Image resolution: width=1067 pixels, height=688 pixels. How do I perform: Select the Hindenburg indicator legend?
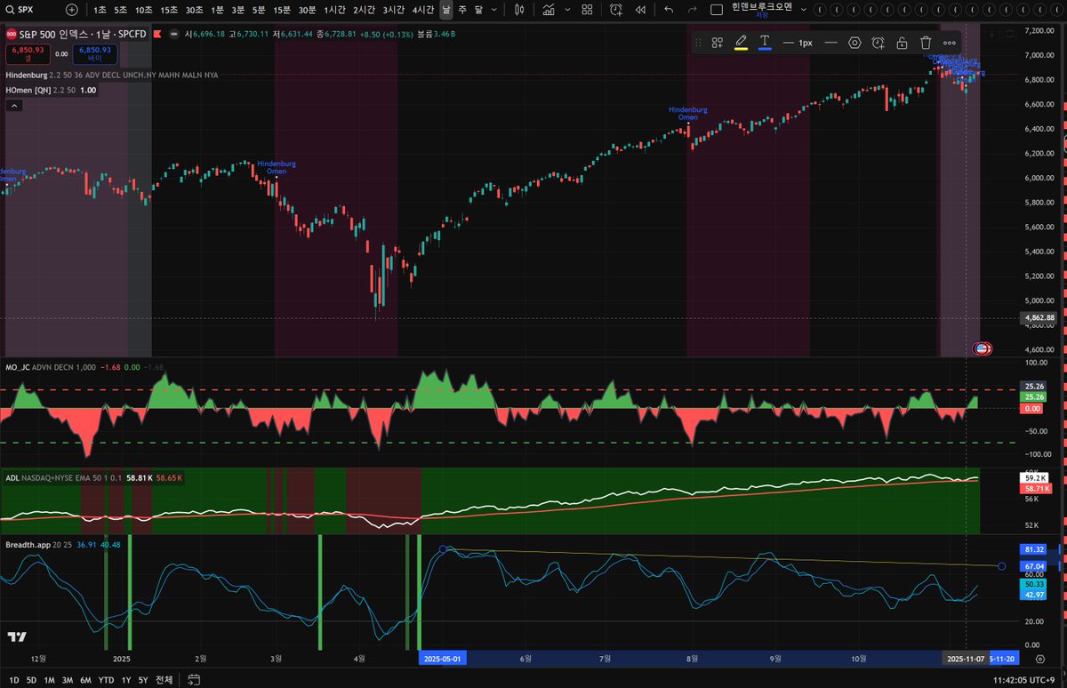pyautogui.click(x=112, y=76)
